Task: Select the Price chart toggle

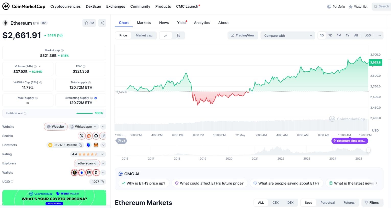Action: point(123,35)
